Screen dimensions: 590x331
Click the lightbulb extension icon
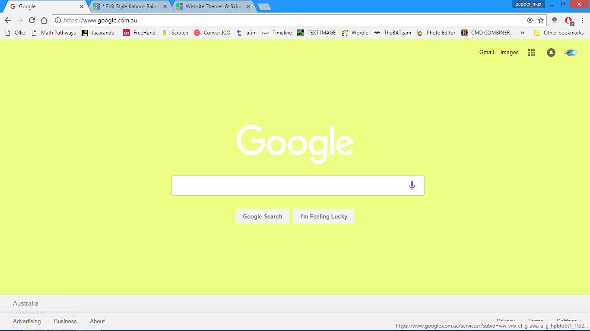pos(555,20)
